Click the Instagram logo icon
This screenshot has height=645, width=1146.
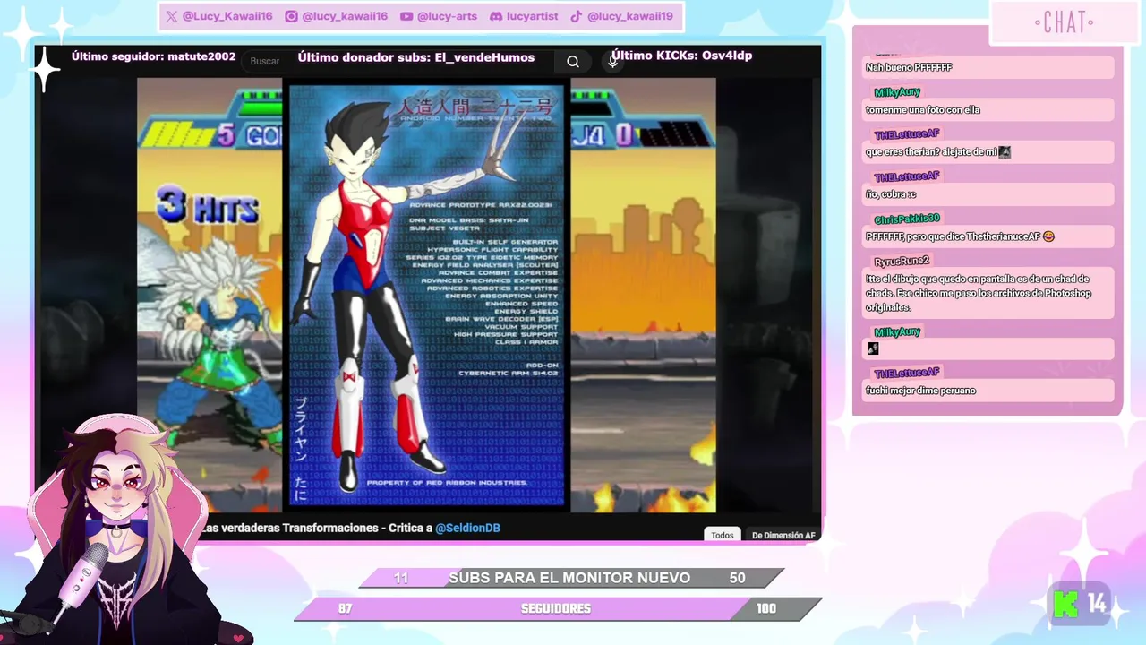click(x=291, y=16)
